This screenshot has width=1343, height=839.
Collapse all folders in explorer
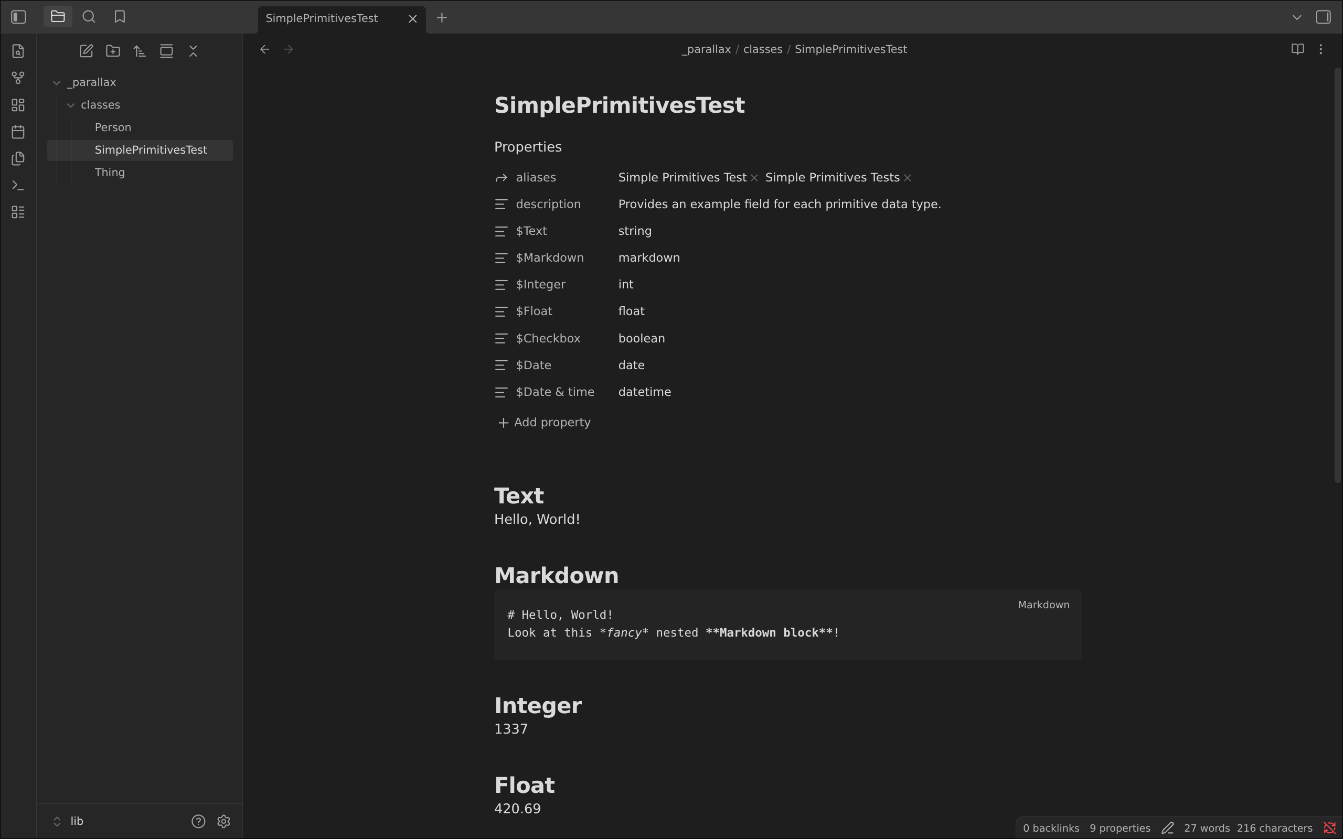[x=193, y=51]
